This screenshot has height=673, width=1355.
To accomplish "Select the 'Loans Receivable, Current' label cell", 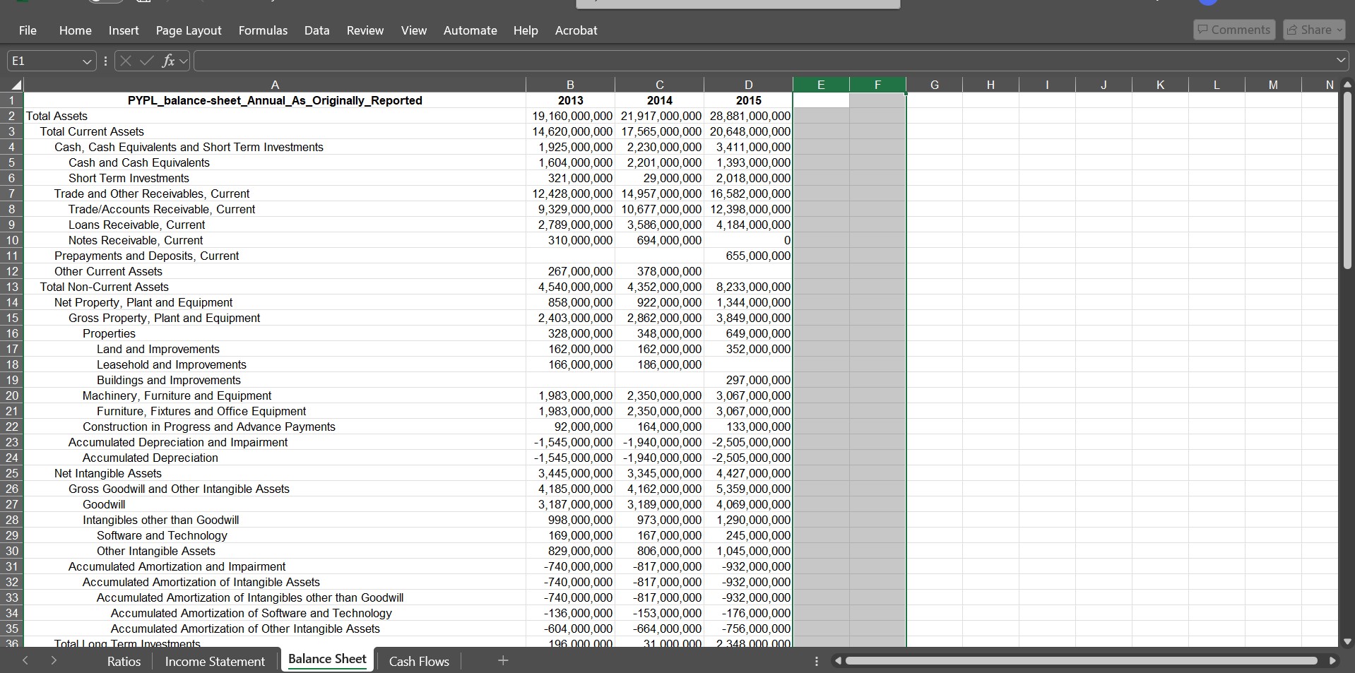I will click(275, 225).
